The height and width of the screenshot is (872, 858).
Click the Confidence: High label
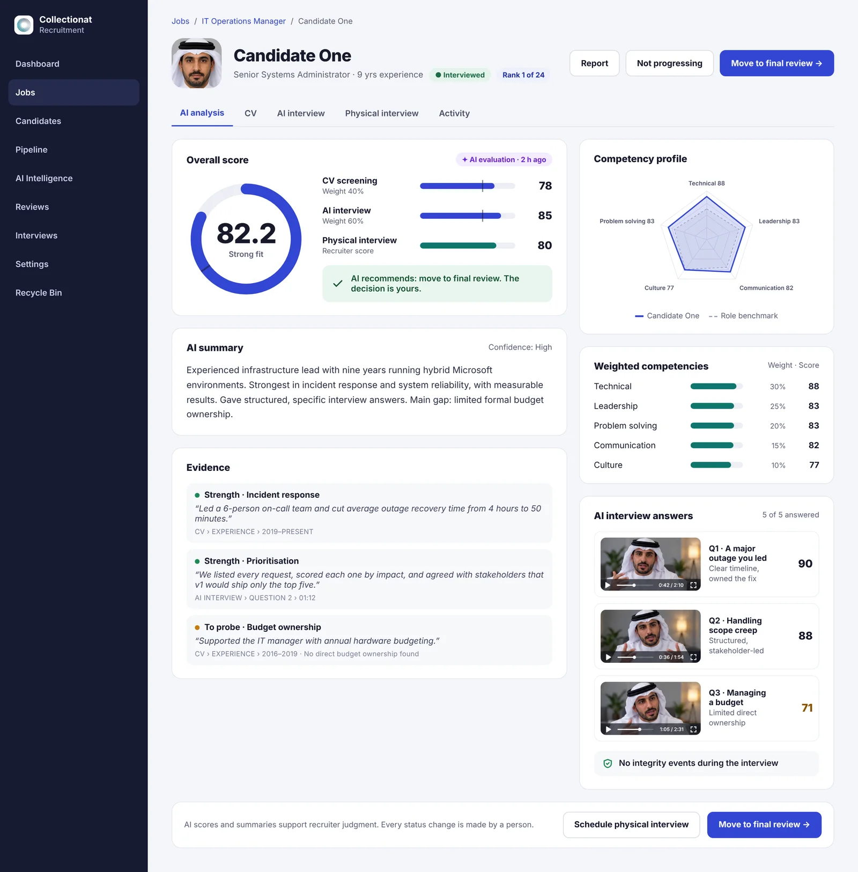520,348
